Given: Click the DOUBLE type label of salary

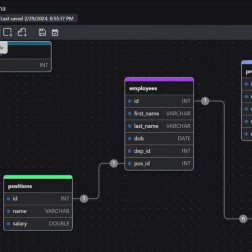Looking at the screenshot, I should click(59, 224).
